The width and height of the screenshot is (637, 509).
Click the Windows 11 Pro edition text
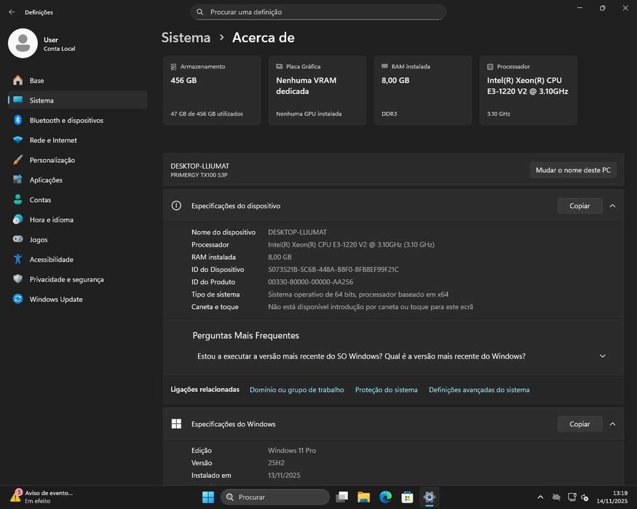pyautogui.click(x=292, y=451)
